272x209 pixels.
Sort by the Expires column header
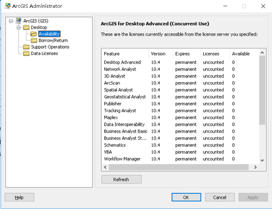click(187, 54)
